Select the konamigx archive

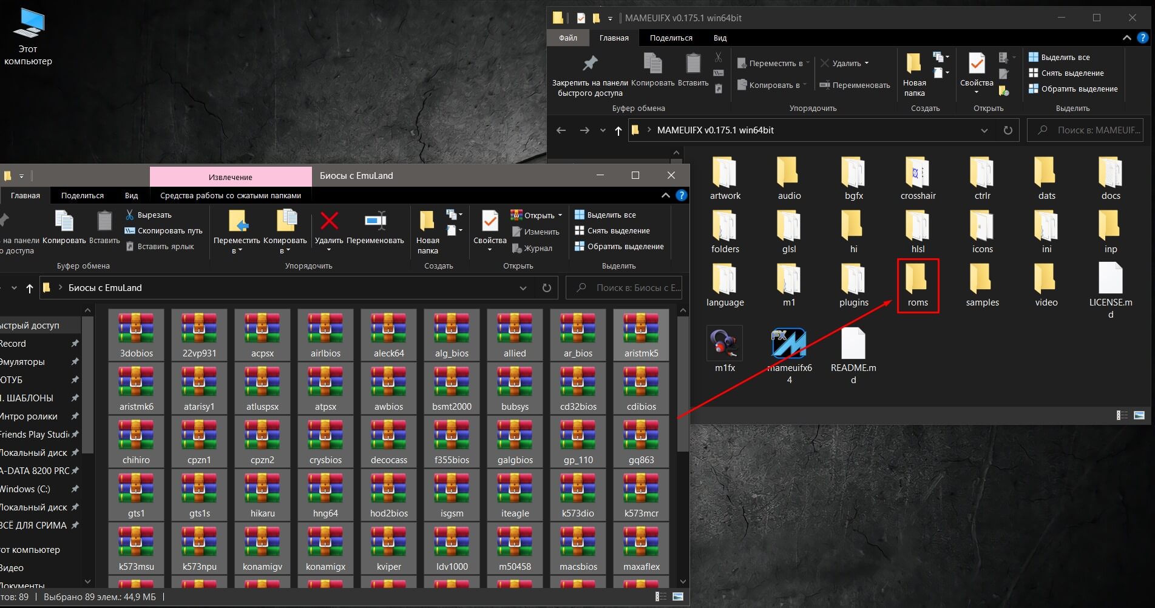325,548
